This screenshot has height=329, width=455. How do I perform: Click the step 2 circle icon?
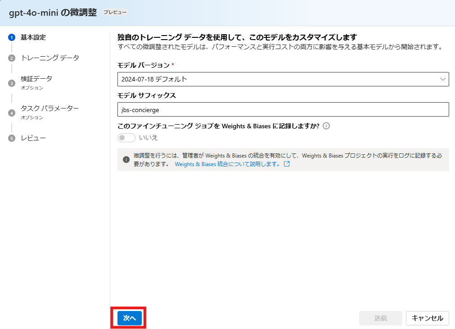12,58
